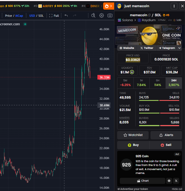This screenshot has width=185, height=191.
Task: Click the just memecoin token avatar
Action: coord(119,6)
